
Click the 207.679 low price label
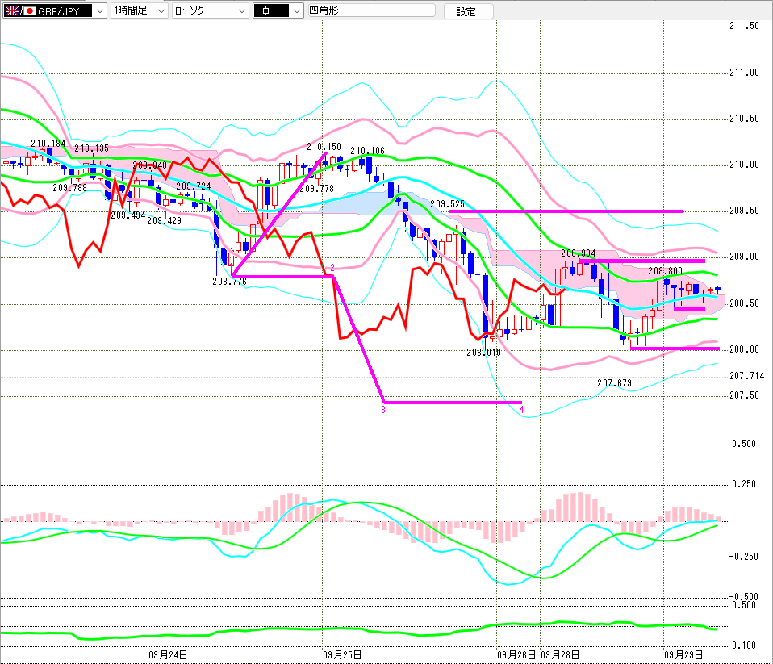pyautogui.click(x=614, y=383)
